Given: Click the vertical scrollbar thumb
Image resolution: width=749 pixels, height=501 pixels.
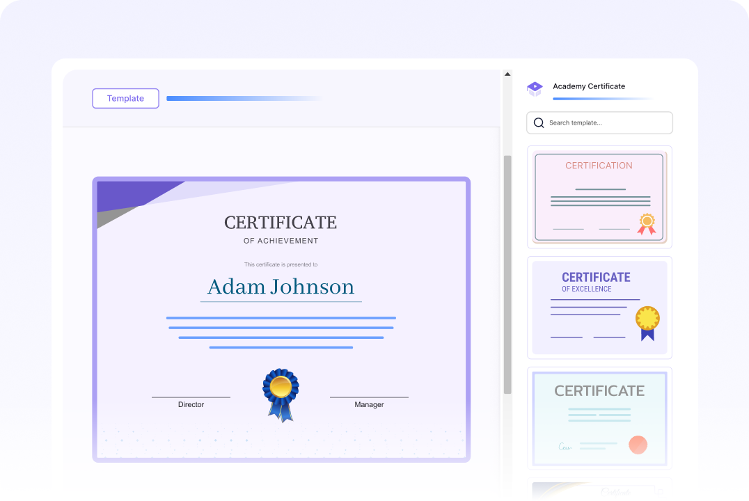Looking at the screenshot, I should click(x=507, y=275).
